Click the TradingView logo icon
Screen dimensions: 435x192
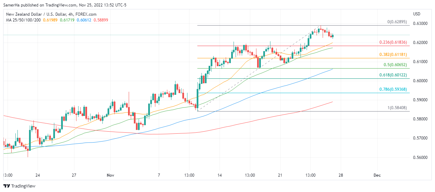click(x=7, y=186)
